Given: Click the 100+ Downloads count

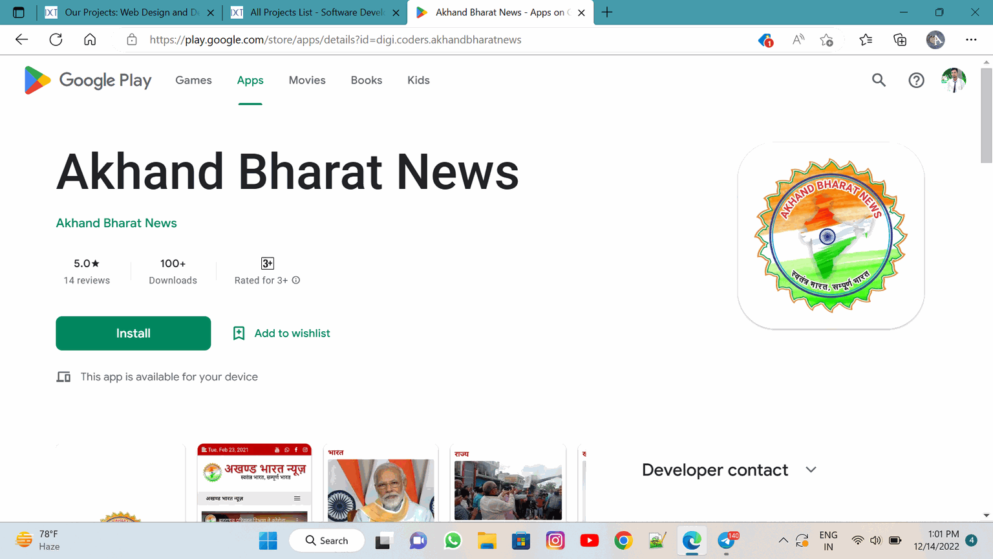Looking at the screenshot, I should (173, 271).
